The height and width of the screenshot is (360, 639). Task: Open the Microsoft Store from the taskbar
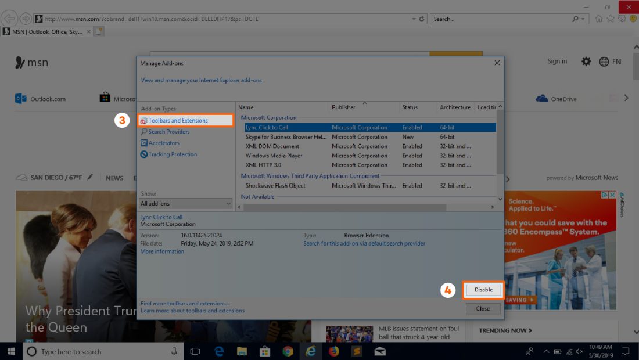(x=264, y=351)
